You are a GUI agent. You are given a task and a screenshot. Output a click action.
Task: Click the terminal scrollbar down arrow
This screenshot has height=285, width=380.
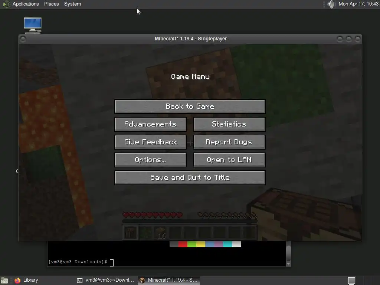[288, 264]
